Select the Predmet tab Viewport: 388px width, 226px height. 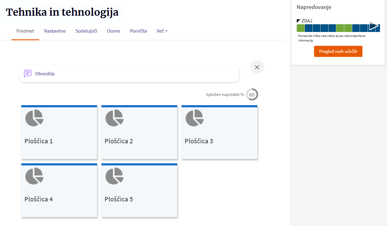pos(25,31)
